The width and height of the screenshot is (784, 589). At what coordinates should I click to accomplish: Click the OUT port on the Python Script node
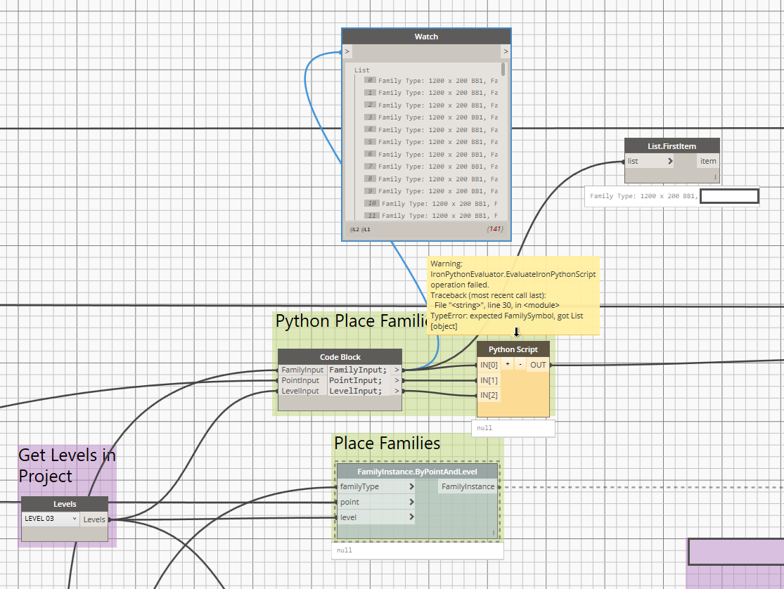coord(538,365)
